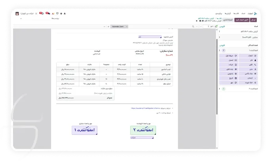Click the ارسال (Send) button
The width and height of the screenshot is (270, 163).
click(253, 19)
